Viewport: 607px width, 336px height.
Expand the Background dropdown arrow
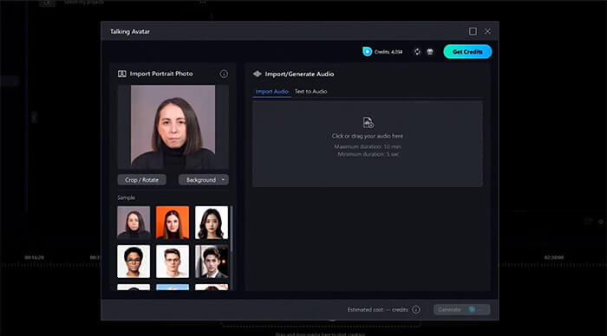click(x=223, y=180)
